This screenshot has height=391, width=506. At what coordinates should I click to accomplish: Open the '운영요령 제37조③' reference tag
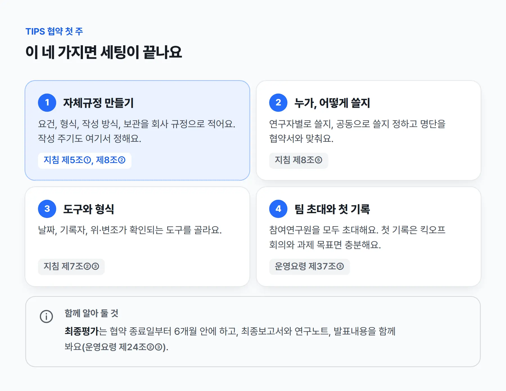309,266
